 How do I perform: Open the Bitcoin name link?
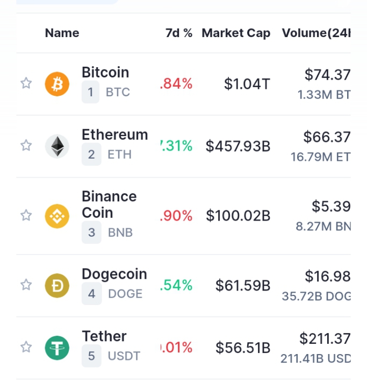[105, 72]
